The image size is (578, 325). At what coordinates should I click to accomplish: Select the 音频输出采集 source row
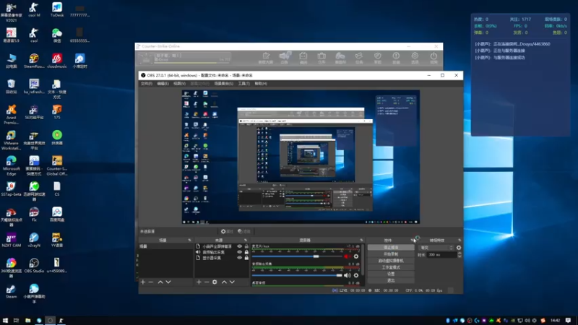pyautogui.click(x=222, y=252)
